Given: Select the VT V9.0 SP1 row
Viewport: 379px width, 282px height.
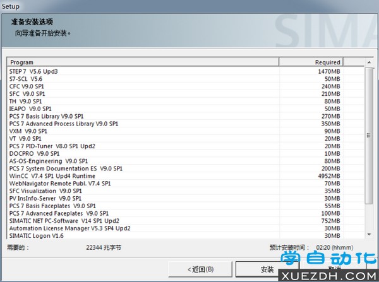Looking at the screenshot, I should click(x=185, y=139).
